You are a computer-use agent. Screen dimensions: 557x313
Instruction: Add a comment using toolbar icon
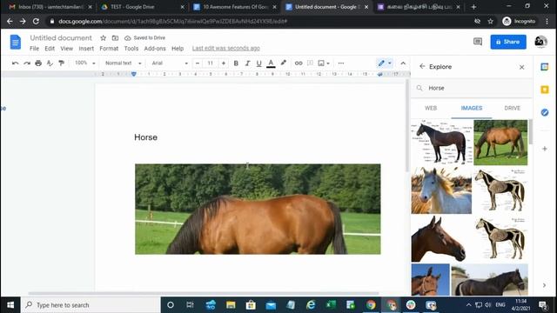point(310,63)
